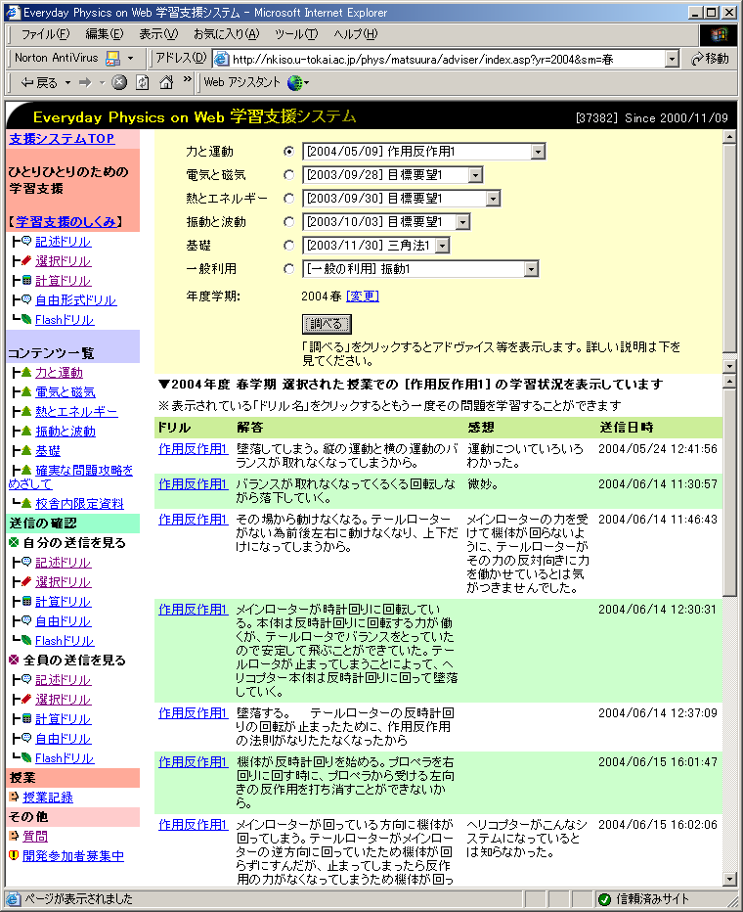Open the ファイル(F) menu
Screen dimensions: 743x912
(45, 34)
